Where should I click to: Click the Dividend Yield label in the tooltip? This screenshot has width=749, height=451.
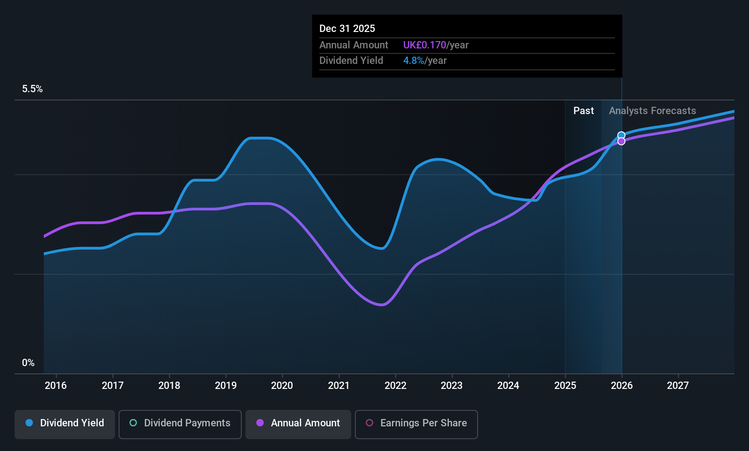(x=351, y=61)
